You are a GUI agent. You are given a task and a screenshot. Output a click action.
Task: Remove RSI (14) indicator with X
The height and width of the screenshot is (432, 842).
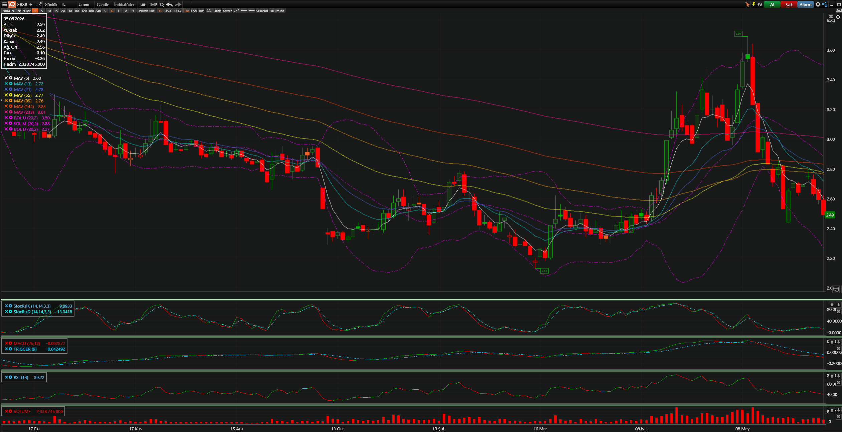[6, 377]
